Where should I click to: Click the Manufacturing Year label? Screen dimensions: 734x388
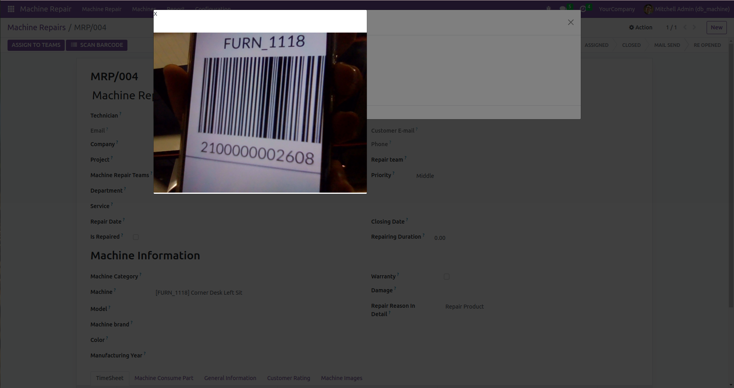pyautogui.click(x=116, y=355)
